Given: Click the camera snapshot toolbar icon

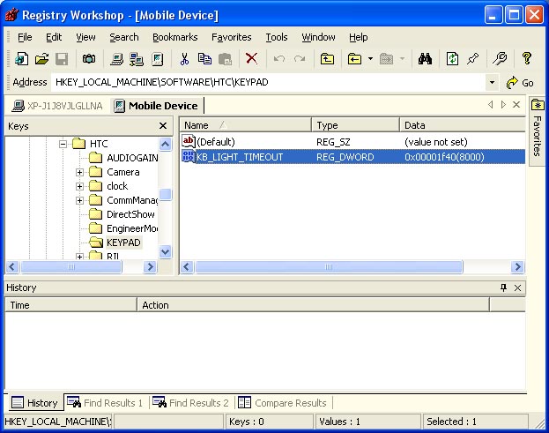Looking at the screenshot, I should [x=89, y=59].
